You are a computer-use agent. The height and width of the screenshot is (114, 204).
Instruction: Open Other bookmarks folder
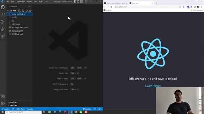(197, 10)
